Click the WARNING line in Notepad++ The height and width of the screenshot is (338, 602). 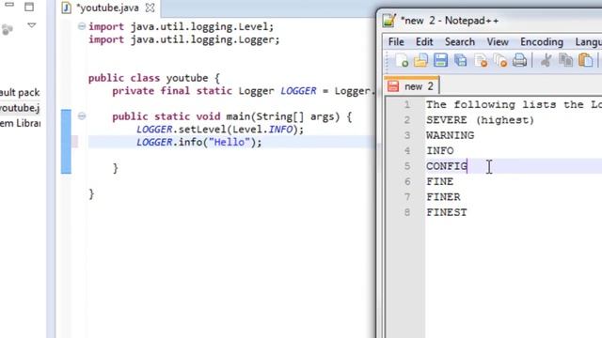[x=450, y=135]
